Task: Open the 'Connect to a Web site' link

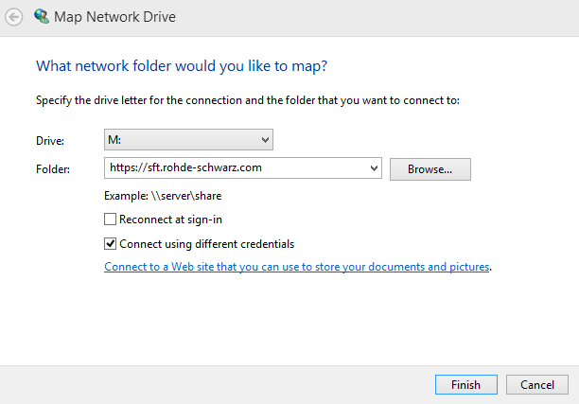Action: click(x=296, y=267)
